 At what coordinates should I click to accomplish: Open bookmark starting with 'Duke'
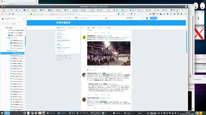click(x=17, y=107)
